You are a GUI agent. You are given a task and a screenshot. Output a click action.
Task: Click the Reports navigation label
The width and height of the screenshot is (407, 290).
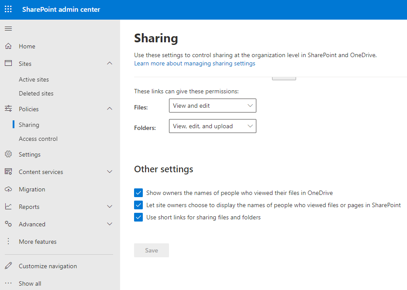pyautogui.click(x=29, y=207)
